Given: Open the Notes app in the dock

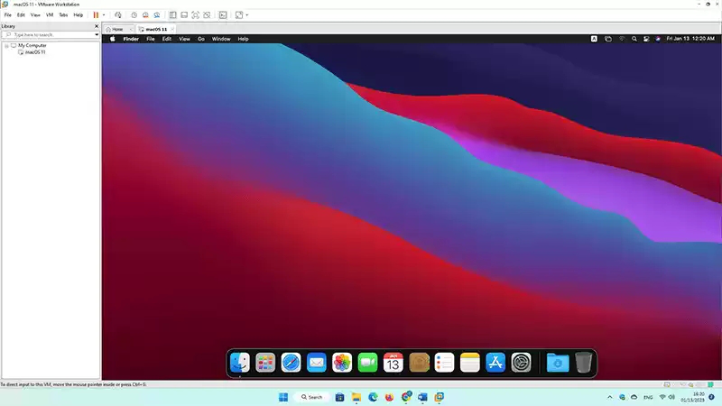Looking at the screenshot, I should [x=470, y=363].
